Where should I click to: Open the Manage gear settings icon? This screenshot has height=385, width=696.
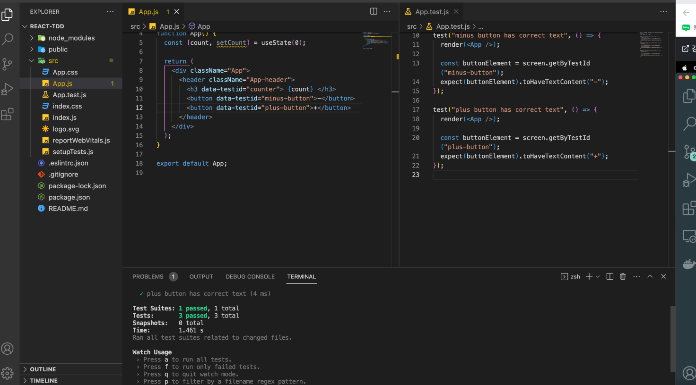pos(8,373)
